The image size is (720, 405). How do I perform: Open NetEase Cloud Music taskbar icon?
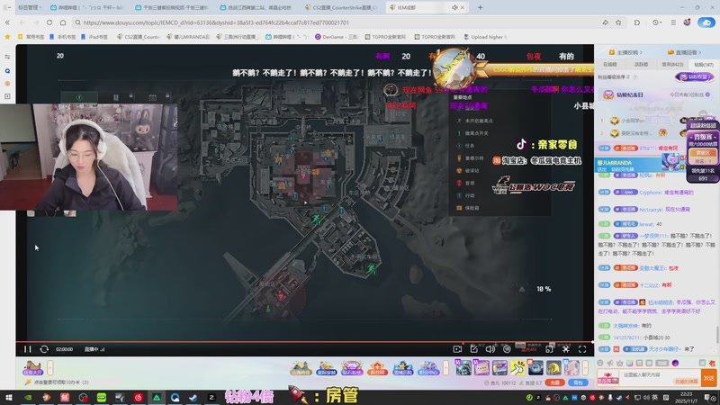(139, 397)
